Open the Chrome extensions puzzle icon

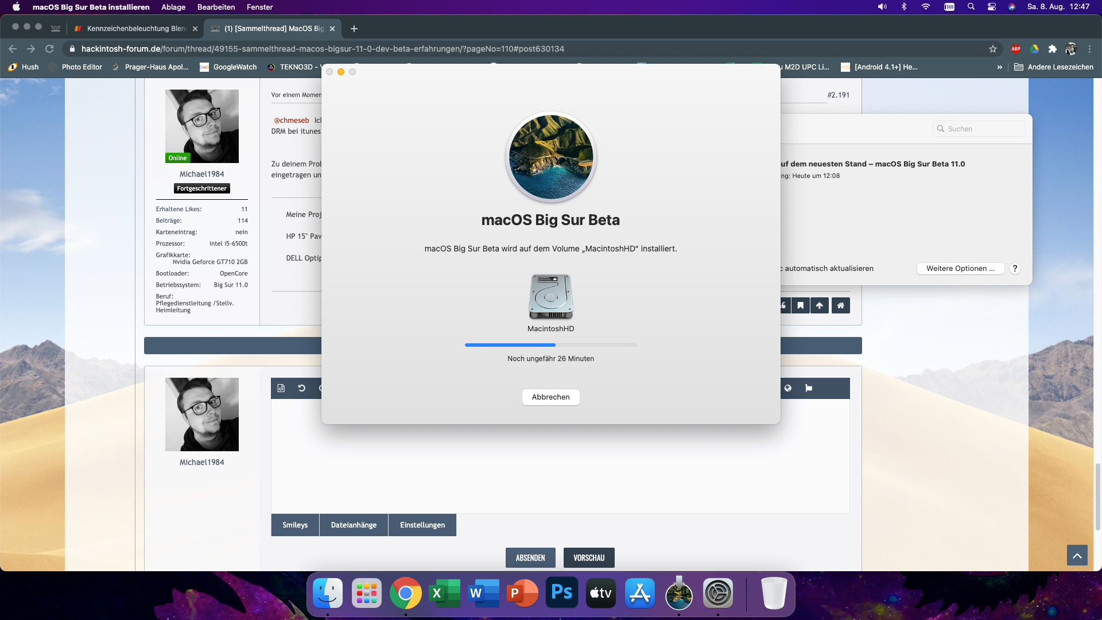coord(1053,49)
